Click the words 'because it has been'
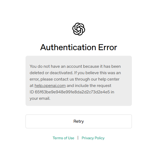142x155 pixels. click(x=102, y=66)
